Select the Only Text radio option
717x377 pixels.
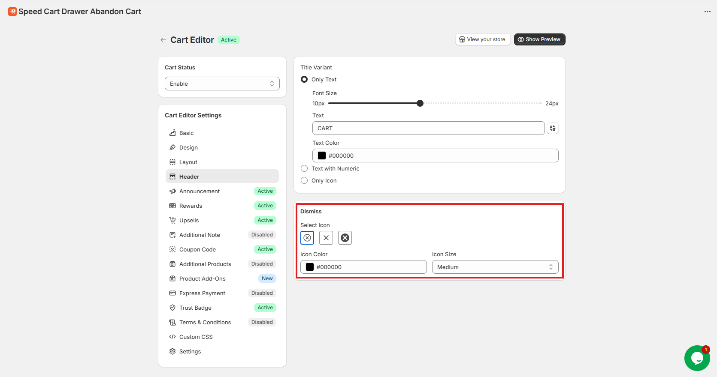304,79
